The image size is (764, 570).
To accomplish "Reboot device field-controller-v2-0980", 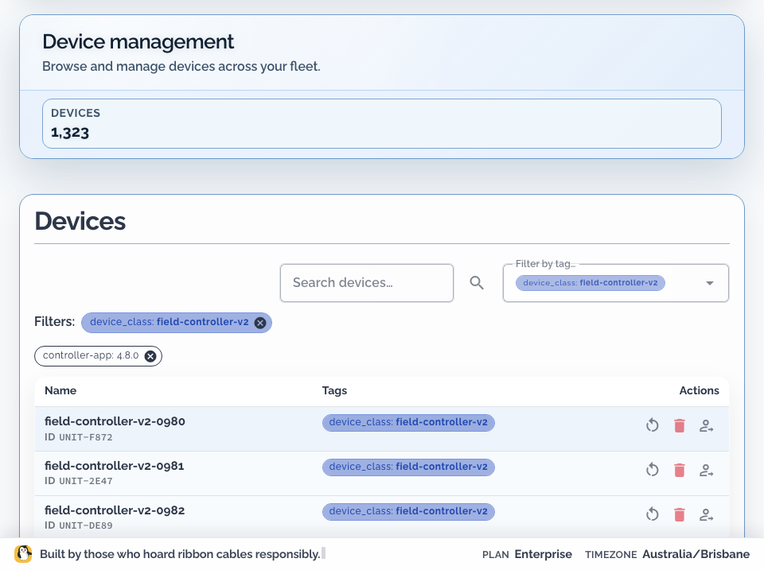I will pyautogui.click(x=652, y=425).
